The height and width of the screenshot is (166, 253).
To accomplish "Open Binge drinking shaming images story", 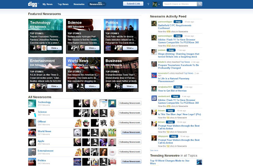I will tap(179, 55).
